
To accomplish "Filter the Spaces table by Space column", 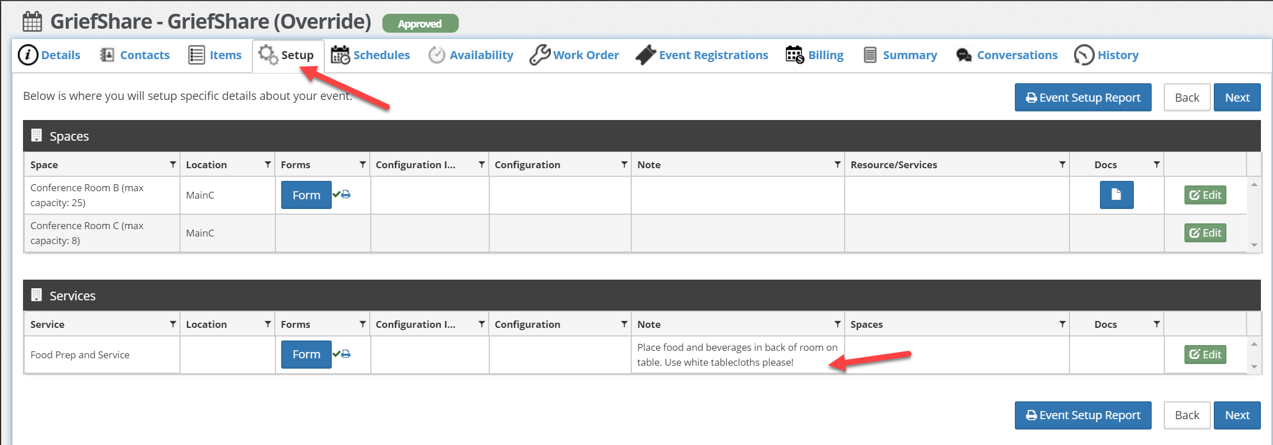I will click(x=172, y=165).
